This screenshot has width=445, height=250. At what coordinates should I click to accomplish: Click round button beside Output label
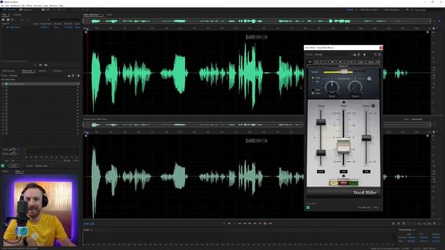[x=373, y=106]
